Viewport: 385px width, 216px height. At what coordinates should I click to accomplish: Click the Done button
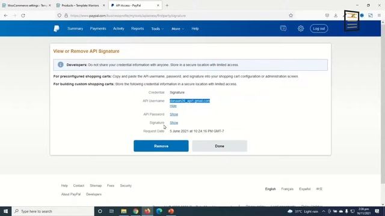click(x=220, y=146)
